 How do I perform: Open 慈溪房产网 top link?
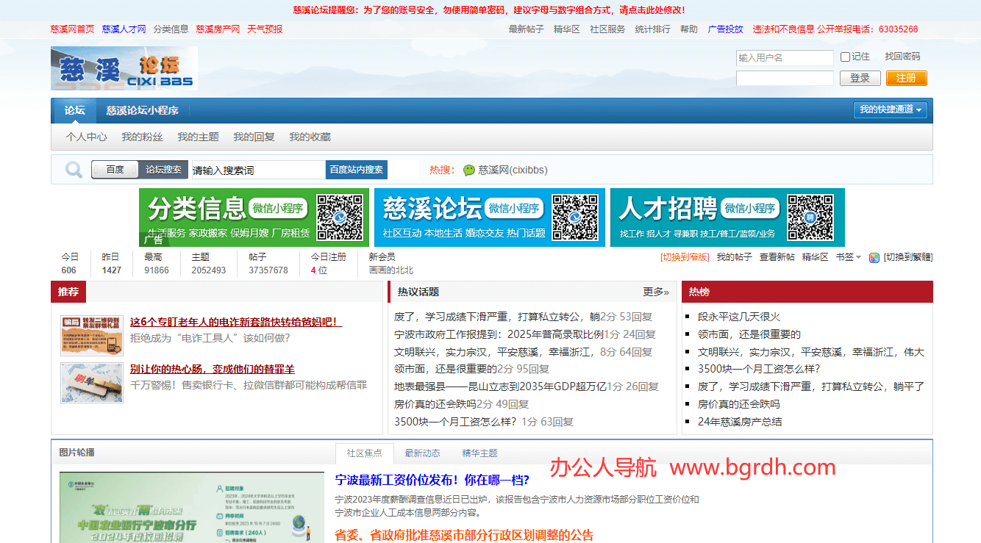(x=218, y=29)
